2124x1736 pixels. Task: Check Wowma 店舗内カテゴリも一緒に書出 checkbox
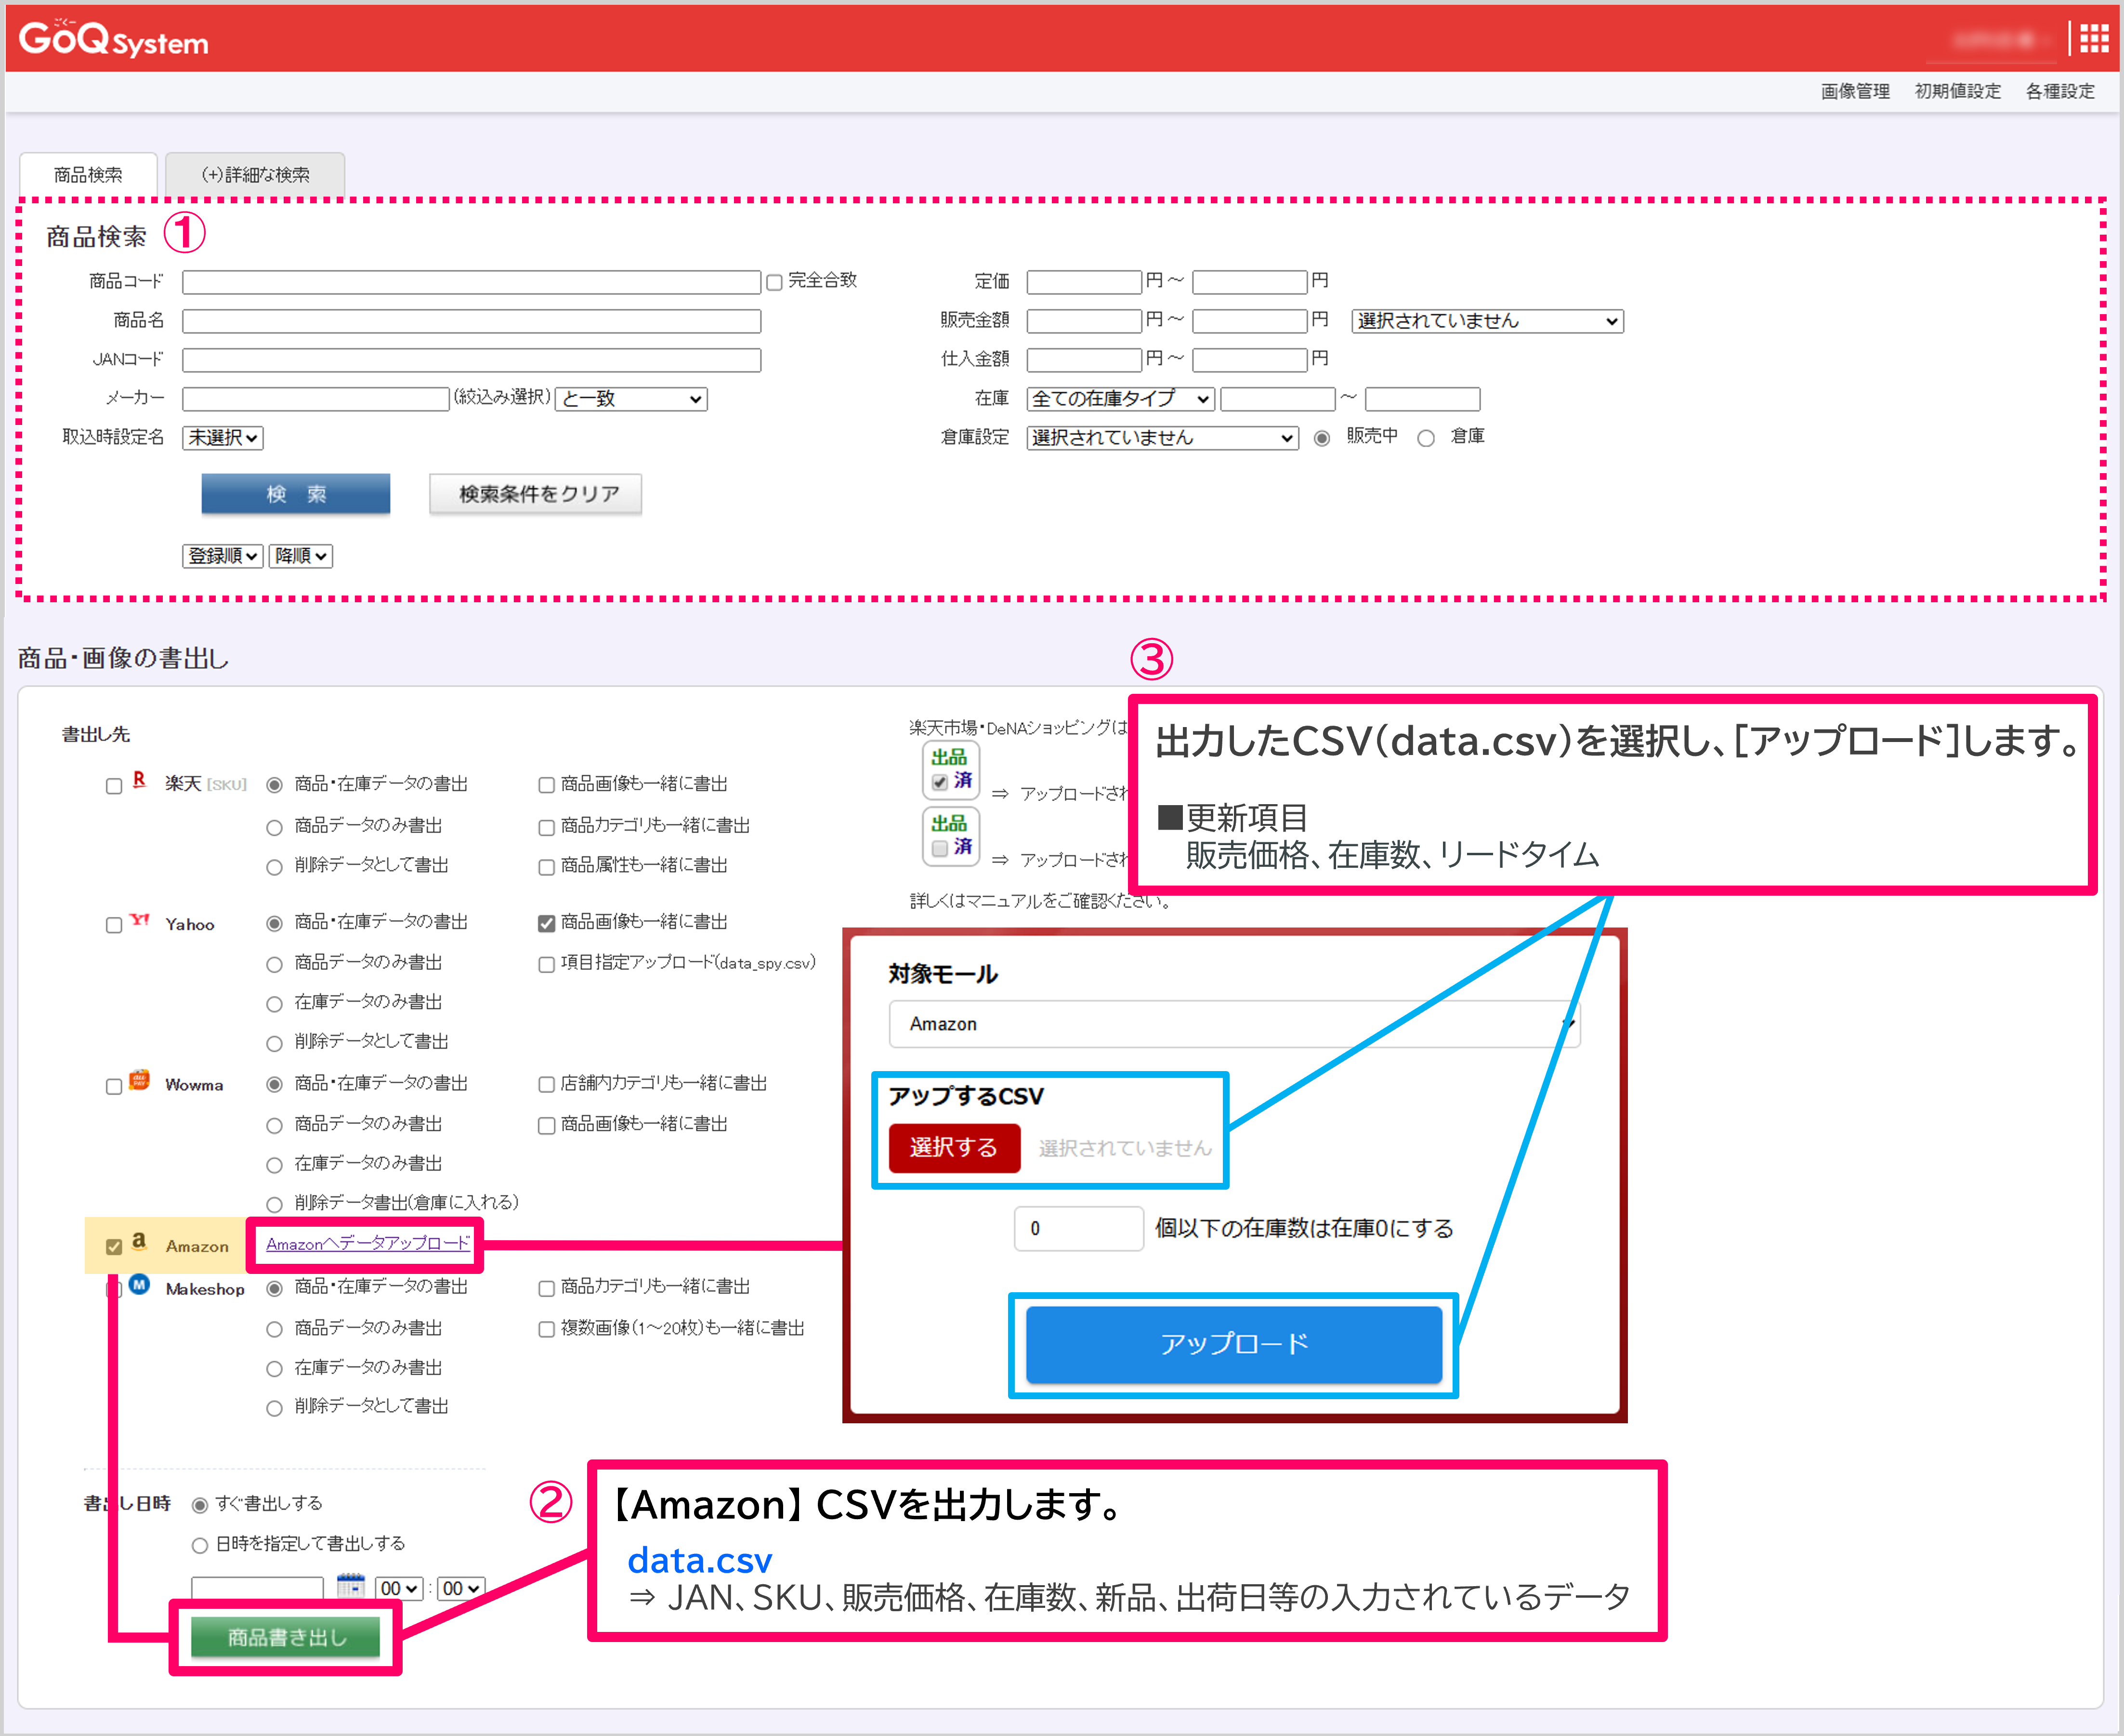point(547,1085)
